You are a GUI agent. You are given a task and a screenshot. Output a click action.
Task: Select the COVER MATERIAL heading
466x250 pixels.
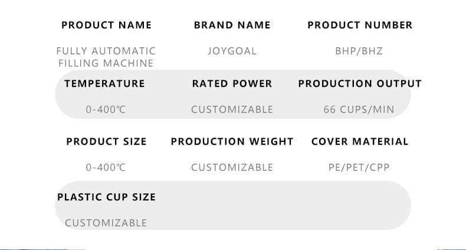tap(360, 141)
